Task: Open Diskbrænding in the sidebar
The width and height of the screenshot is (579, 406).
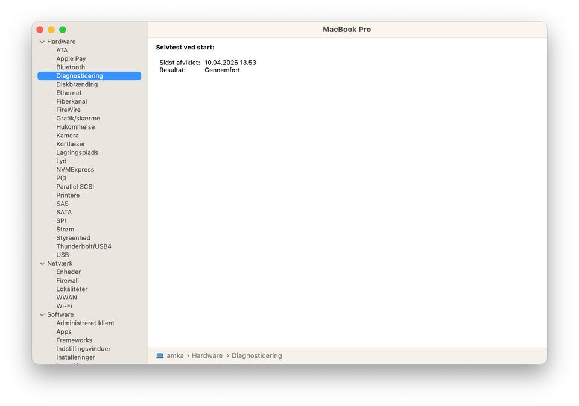Action: point(77,84)
